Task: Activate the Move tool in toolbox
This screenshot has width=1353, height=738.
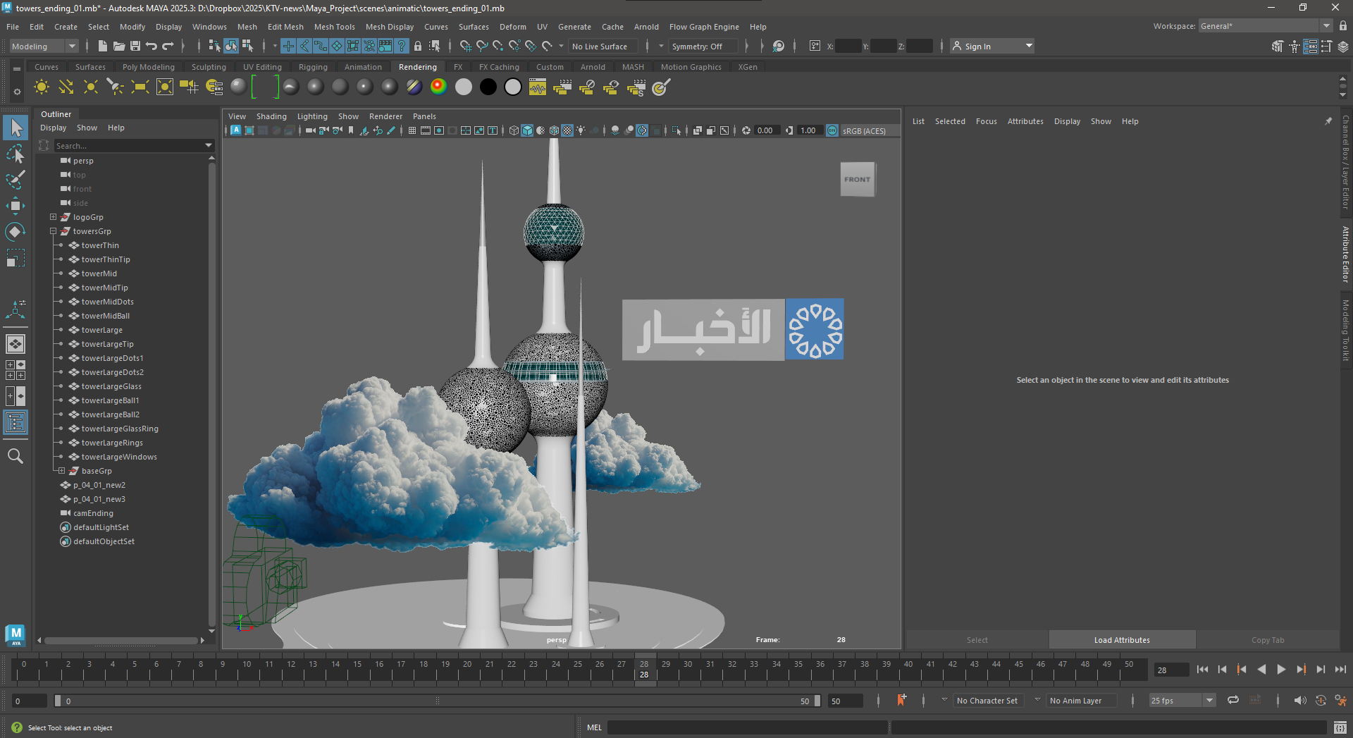Action: 16,206
